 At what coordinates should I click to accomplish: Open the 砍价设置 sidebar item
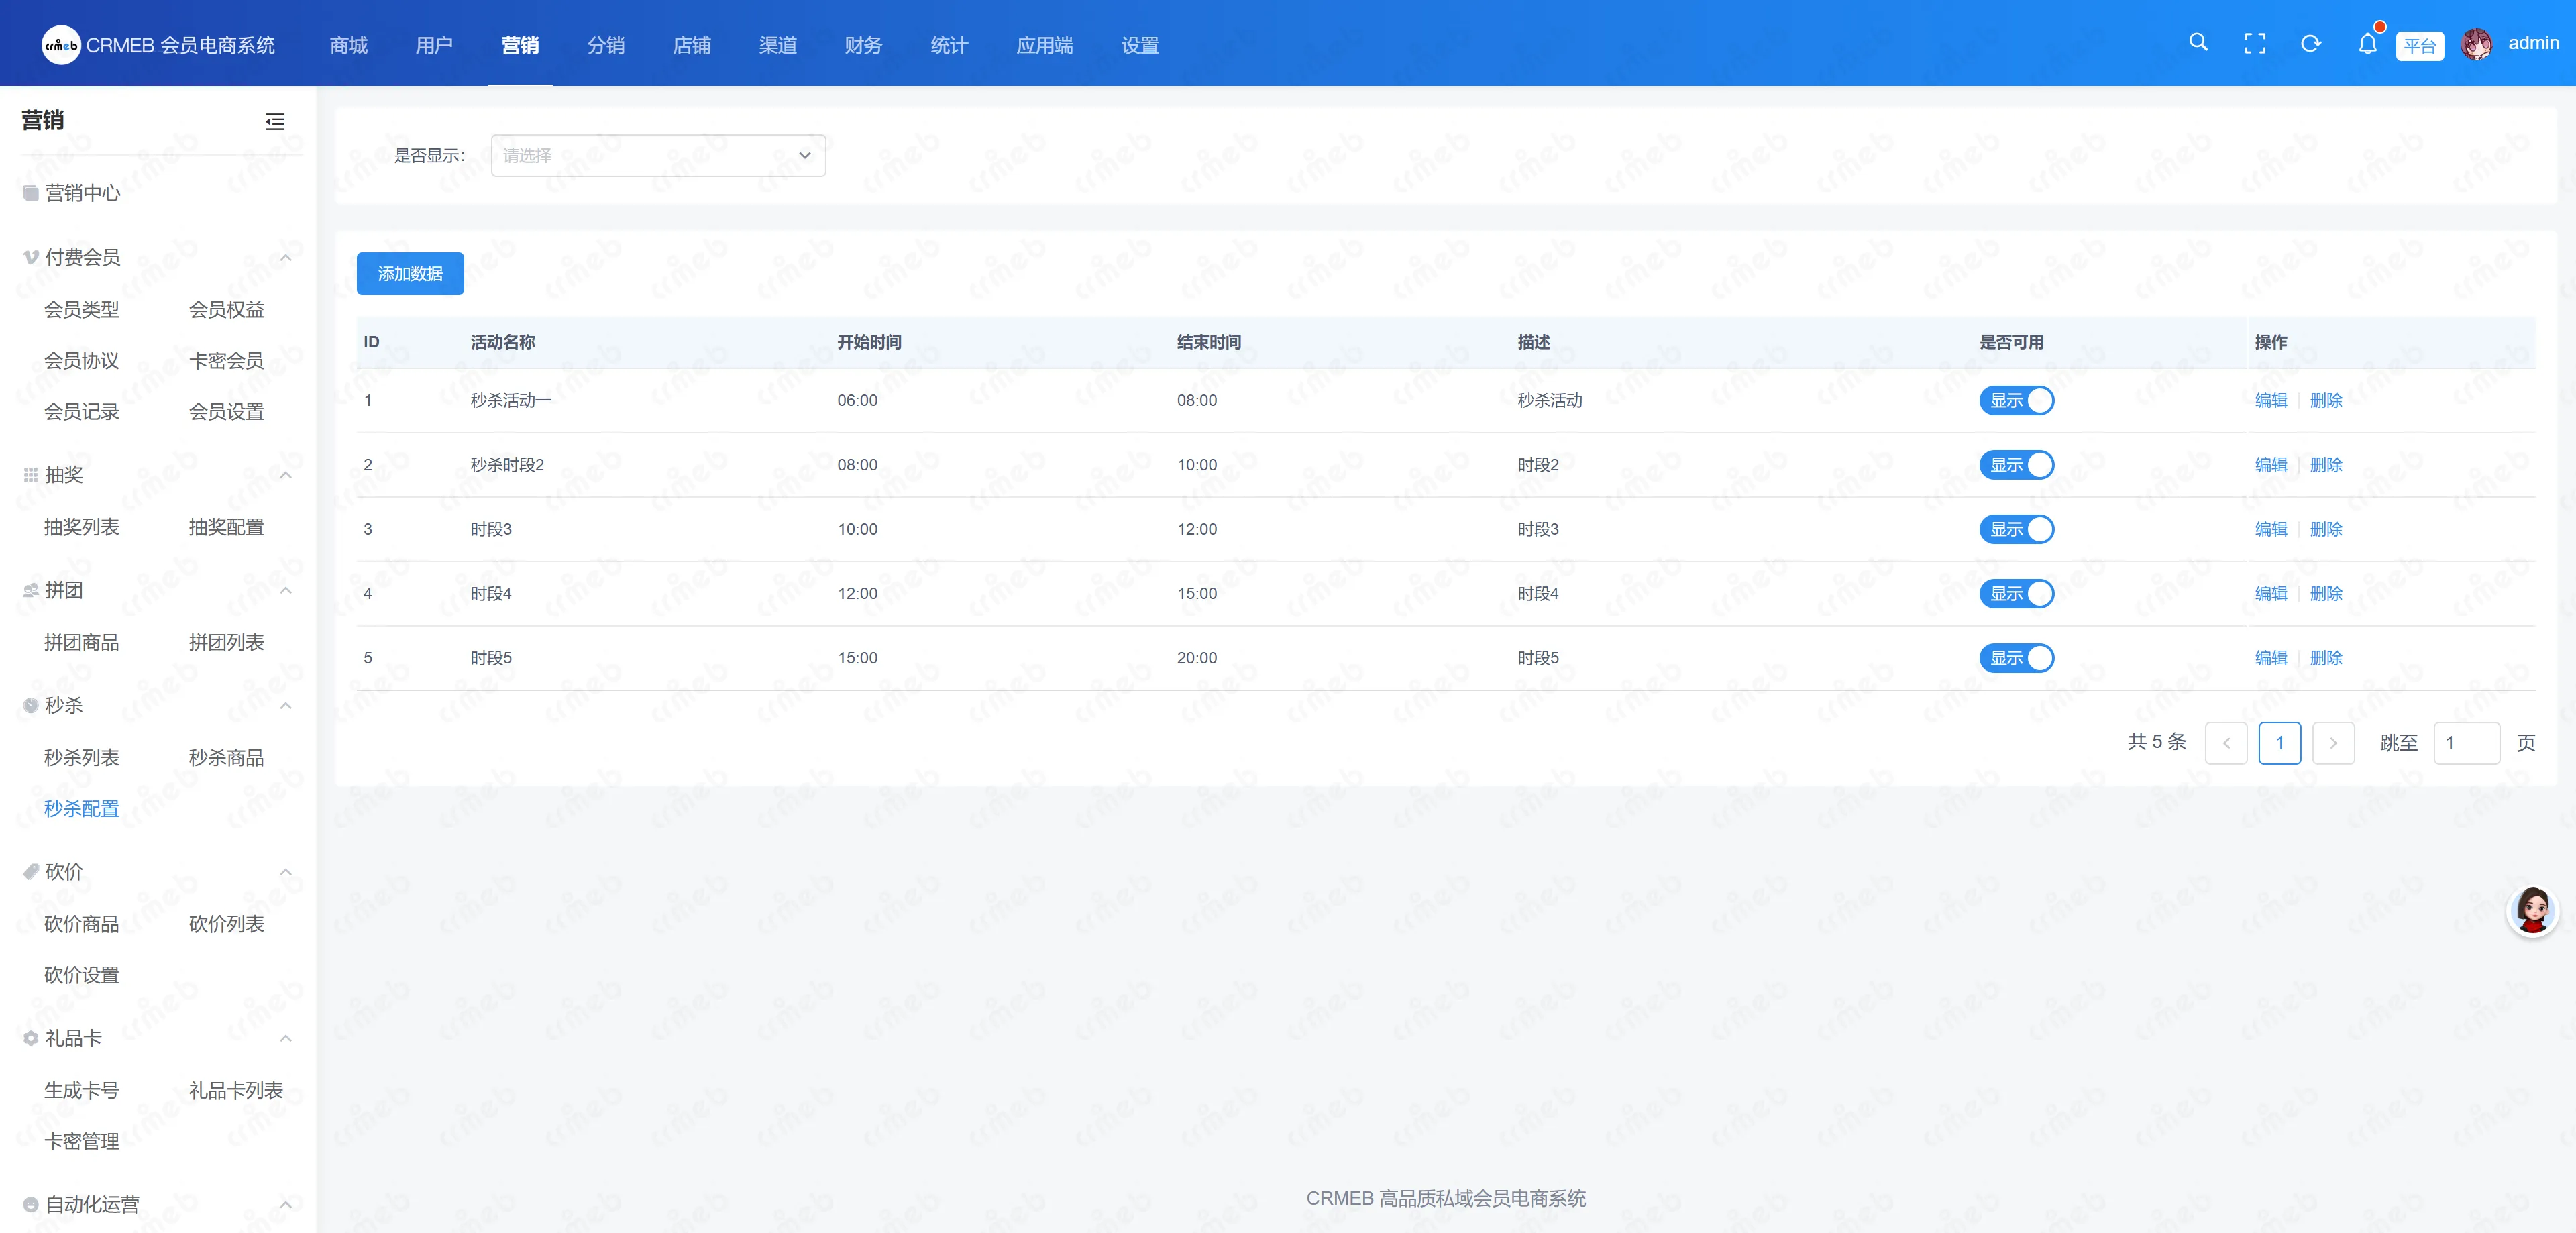pyautogui.click(x=82, y=975)
